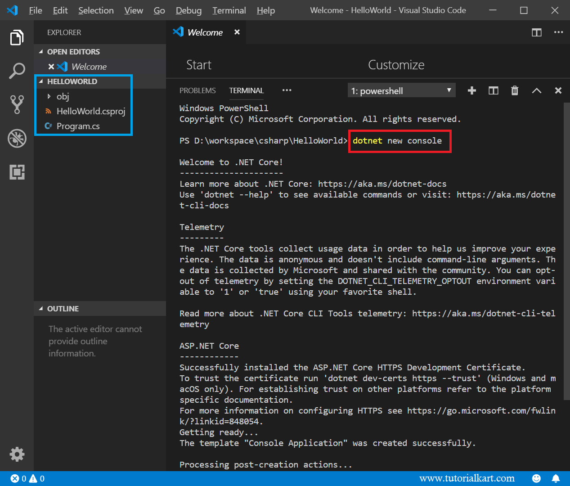The height and width of the screenshot is (486, 570).
Task: Open notifications with the bell icon
Action: [556, 478]
